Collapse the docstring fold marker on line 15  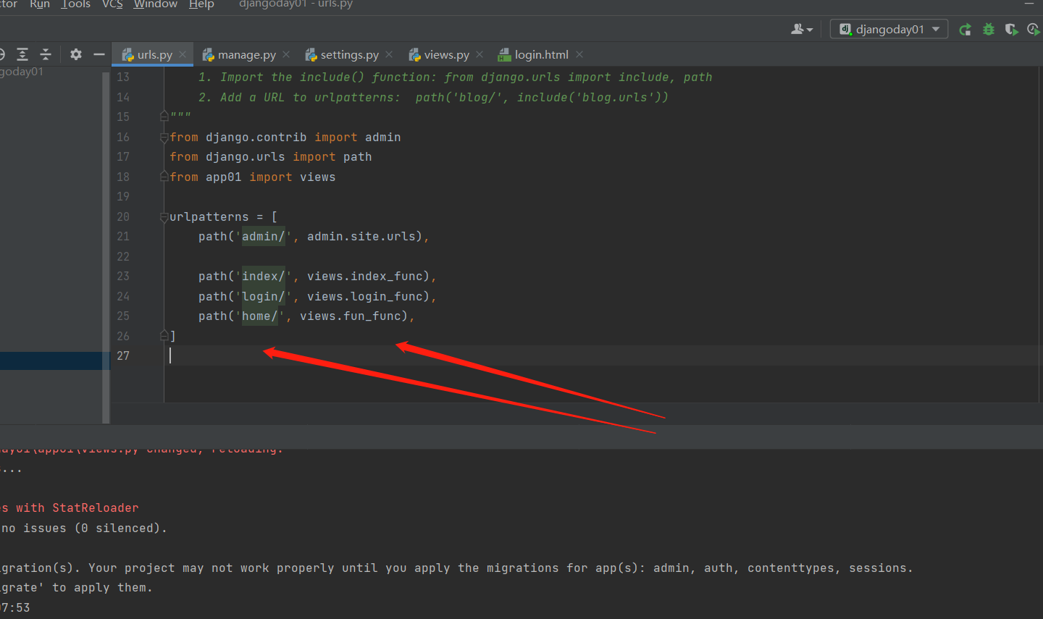tap(164, 117)
